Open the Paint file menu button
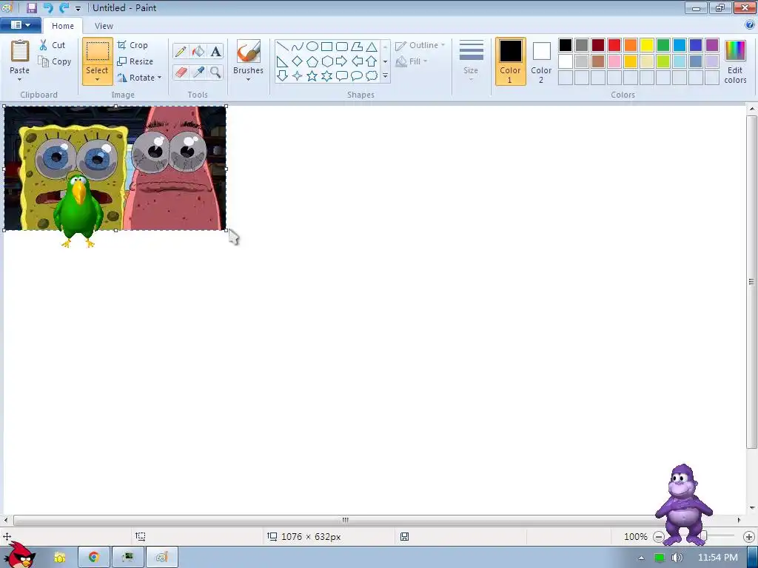758x568 pixels. pos(20,25)
